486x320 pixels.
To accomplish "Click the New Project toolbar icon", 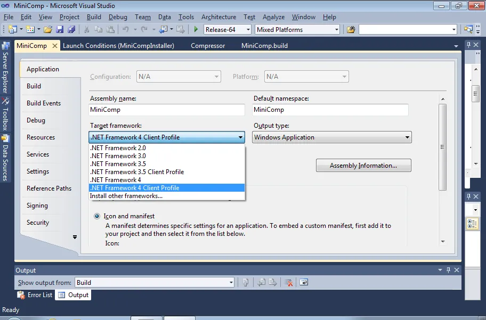I will [x=12, y=29].
